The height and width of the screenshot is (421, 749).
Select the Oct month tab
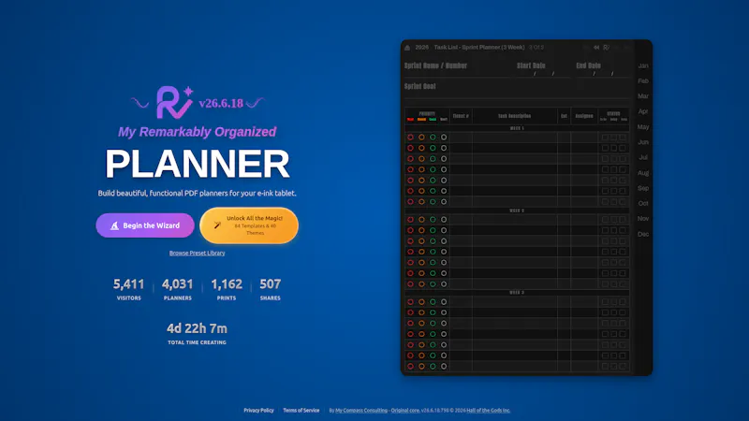643,203
